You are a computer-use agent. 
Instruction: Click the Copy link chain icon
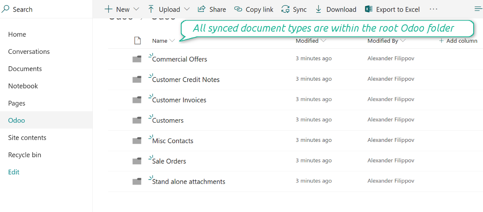pyautogui.click(x=238, y=9)
